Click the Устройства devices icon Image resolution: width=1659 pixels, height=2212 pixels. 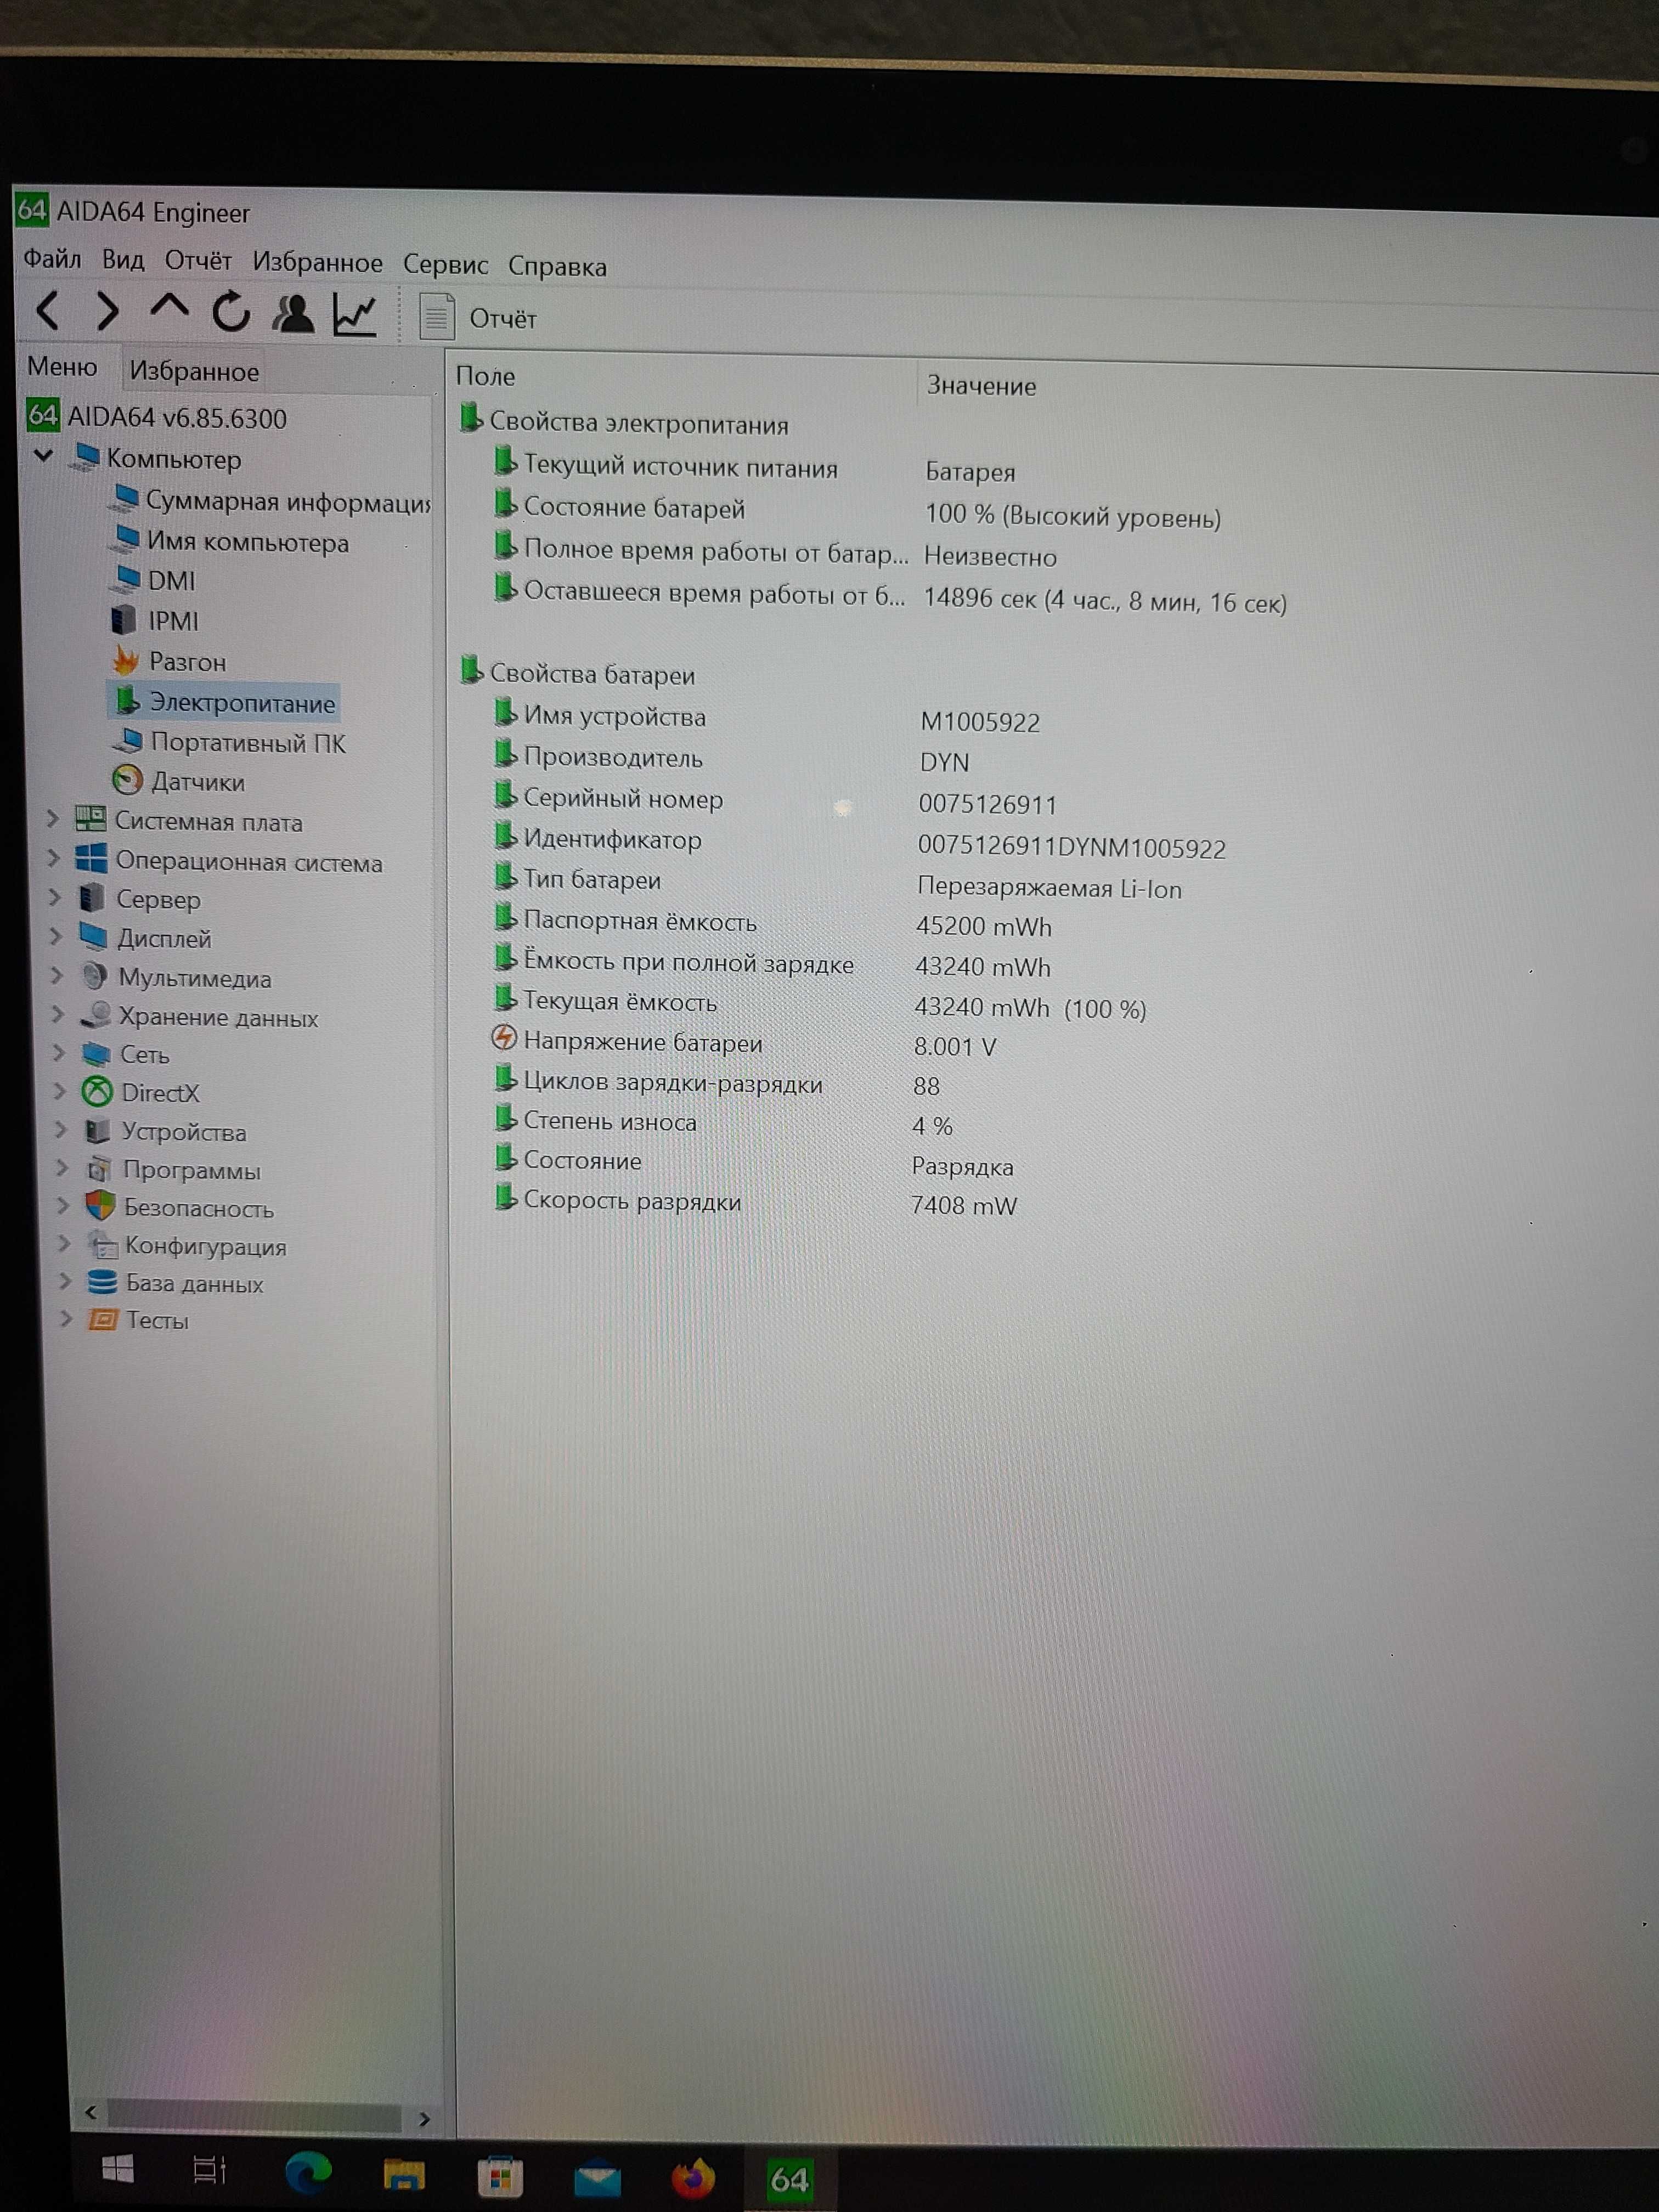point(98,1131)
